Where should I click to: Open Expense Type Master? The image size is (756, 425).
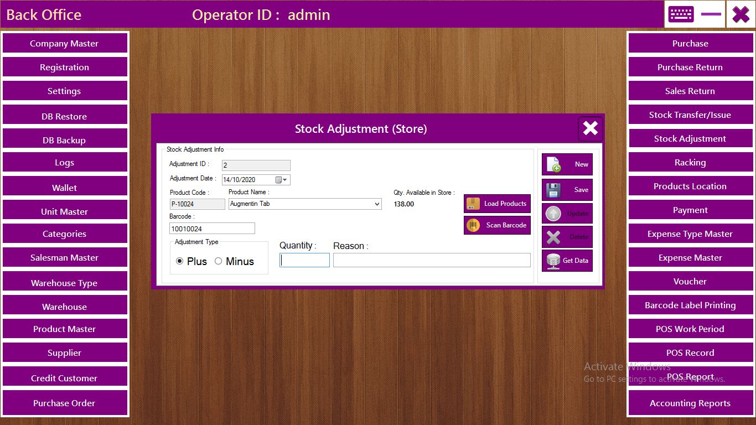click(690, 234)
